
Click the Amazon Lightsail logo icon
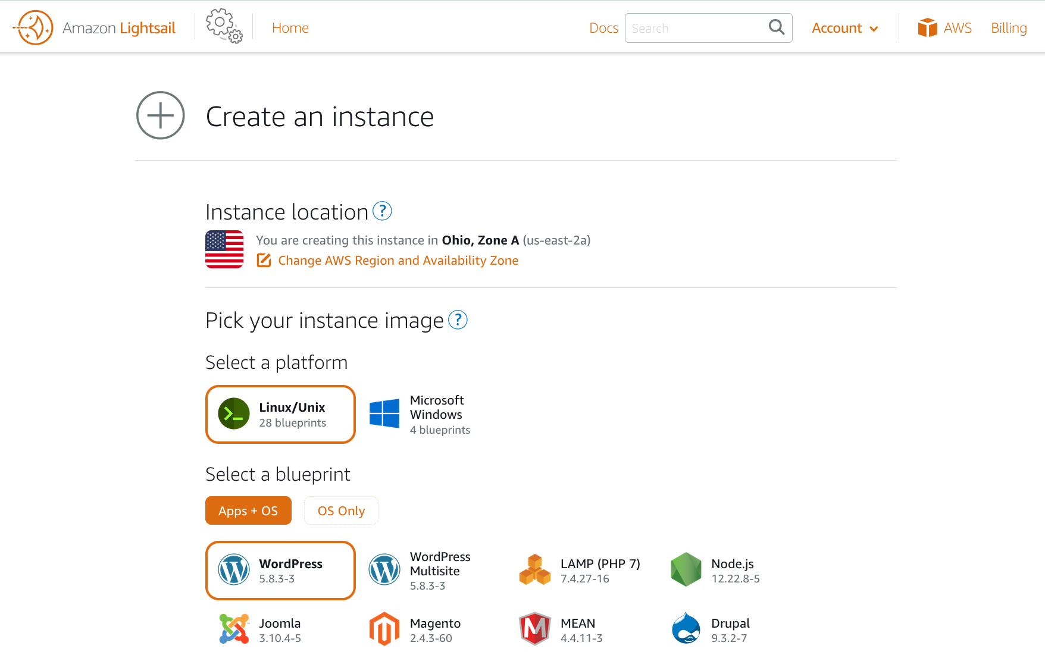(33, 27)
